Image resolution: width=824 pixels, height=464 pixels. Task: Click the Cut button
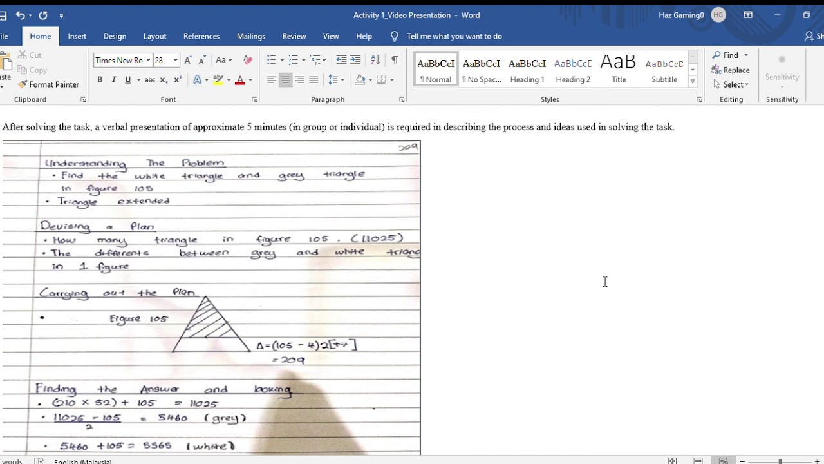(30, 55)
